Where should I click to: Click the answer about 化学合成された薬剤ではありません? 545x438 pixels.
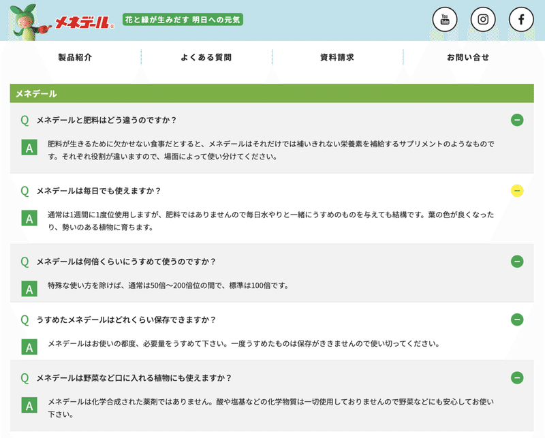(x=270, y=408)
